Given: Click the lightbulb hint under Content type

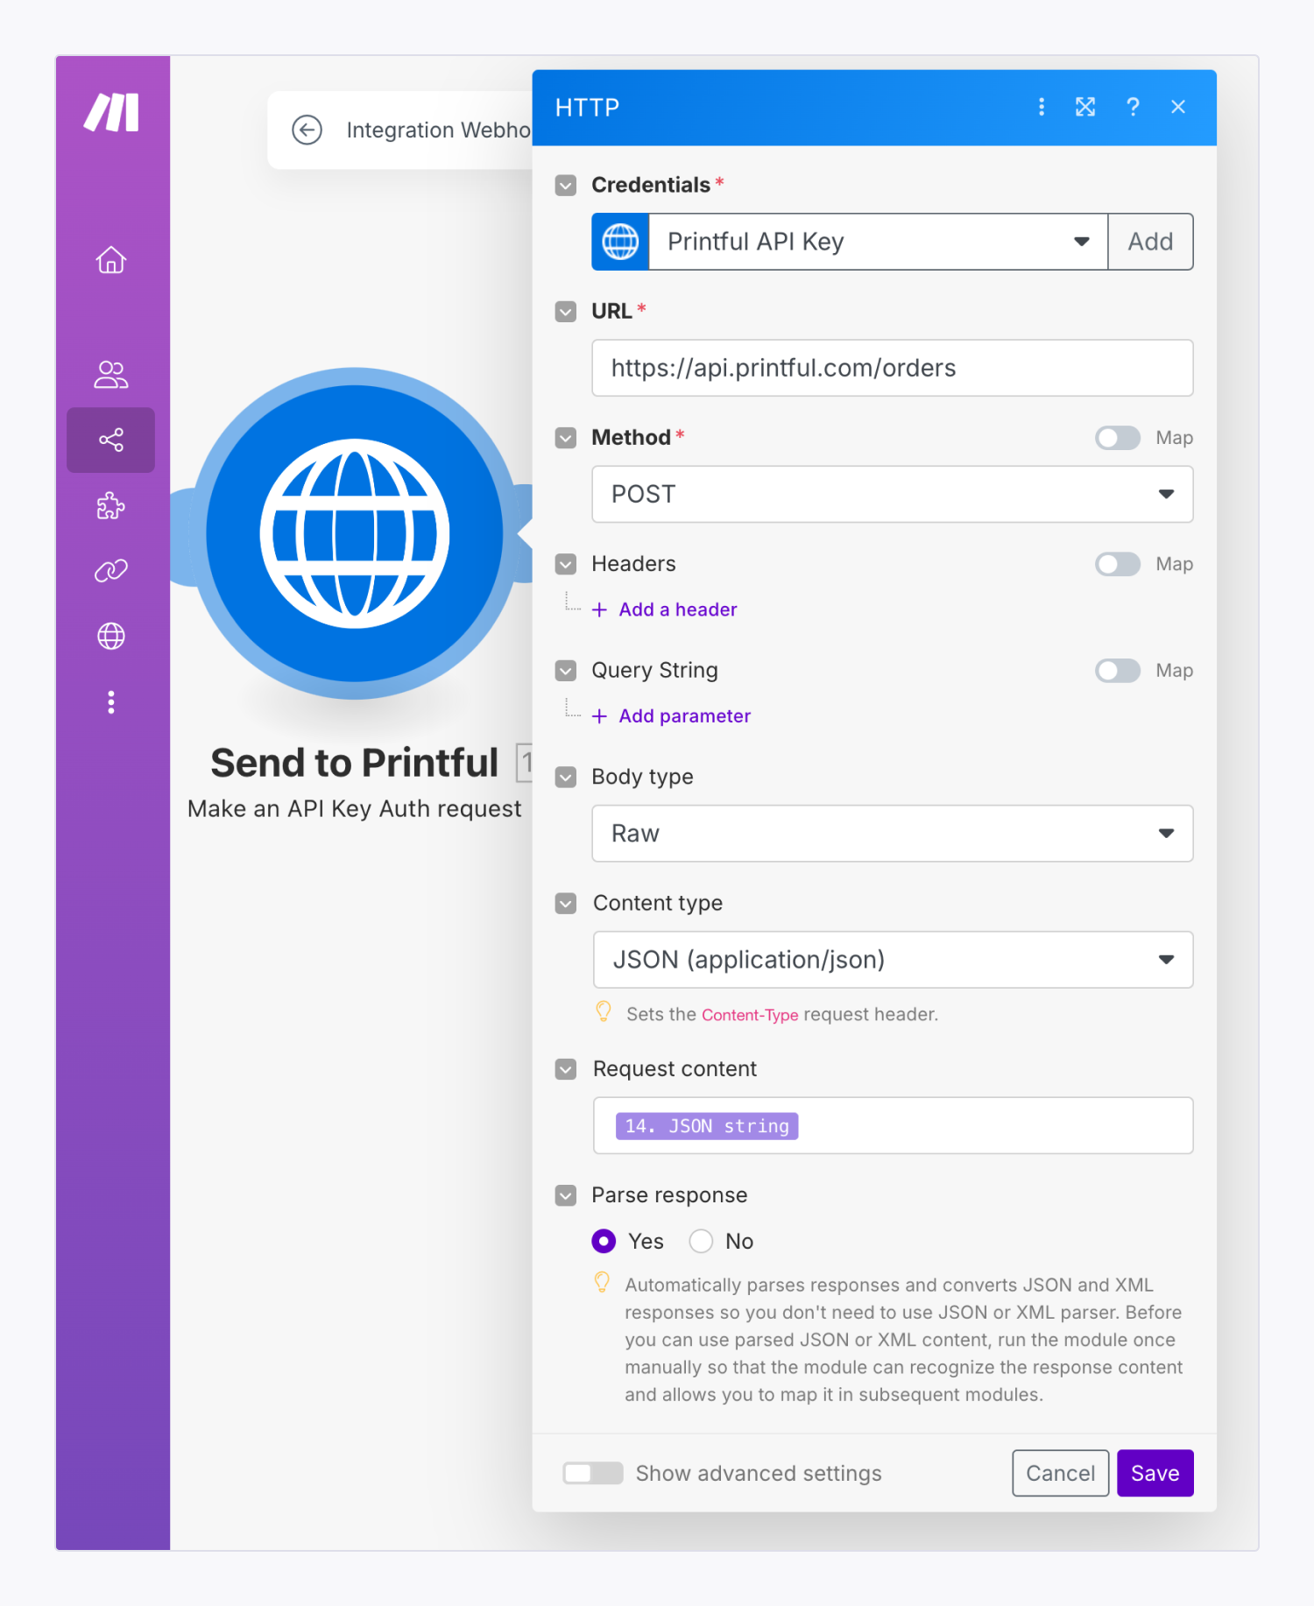Looking at the screenshot, I should [x=604, y=1012].
